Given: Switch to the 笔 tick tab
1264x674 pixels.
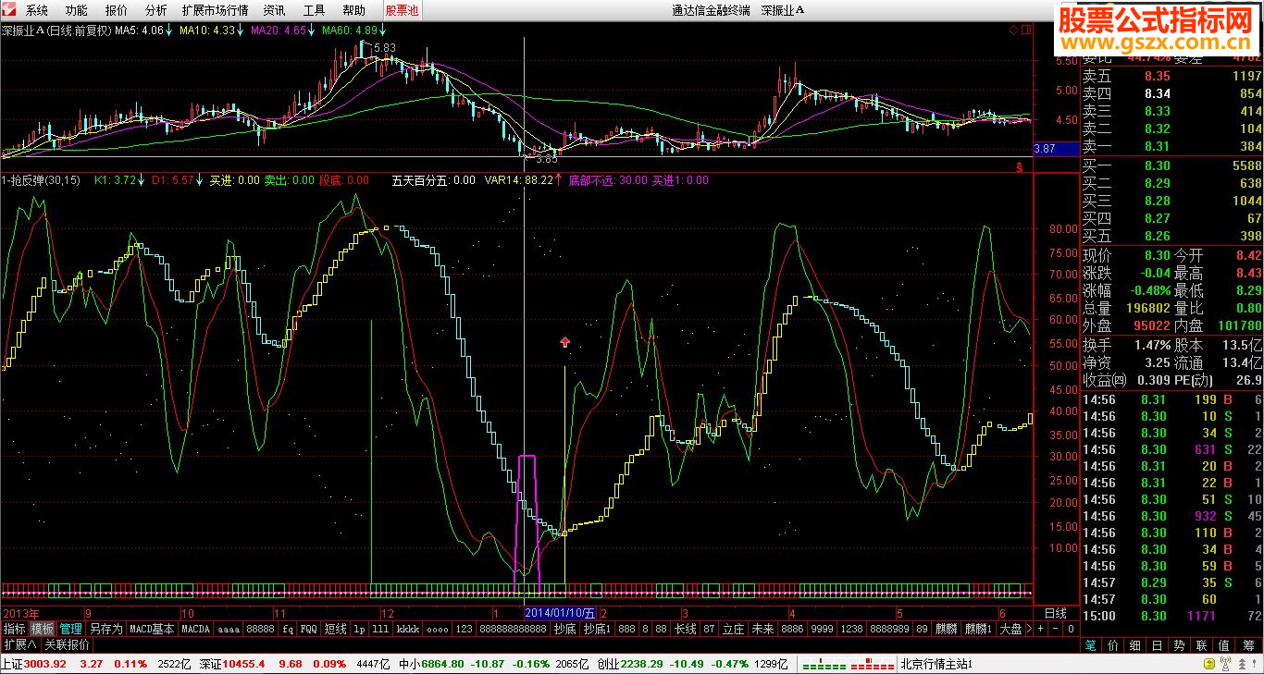Looking at the screenshot, I should pos(1090,644).
